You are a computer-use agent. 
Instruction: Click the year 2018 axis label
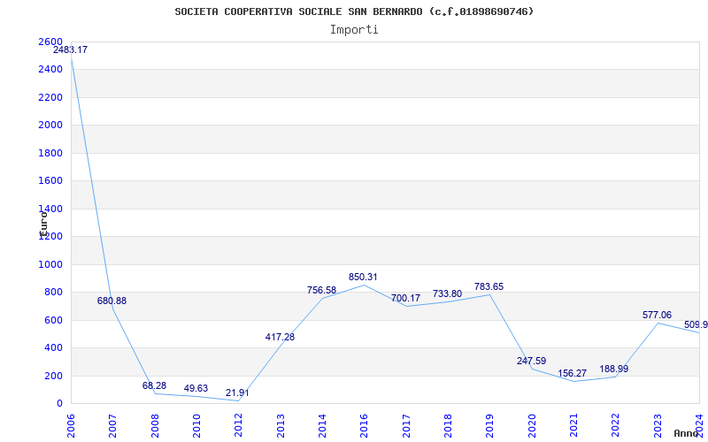448,425
